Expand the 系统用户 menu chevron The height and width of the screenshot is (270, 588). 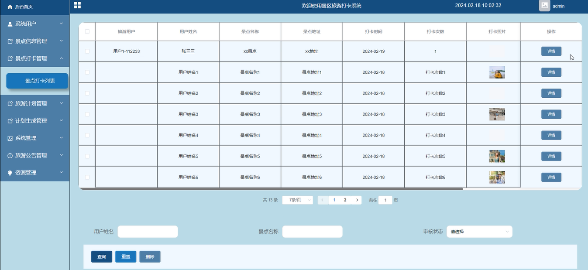(x=61, y=24)
